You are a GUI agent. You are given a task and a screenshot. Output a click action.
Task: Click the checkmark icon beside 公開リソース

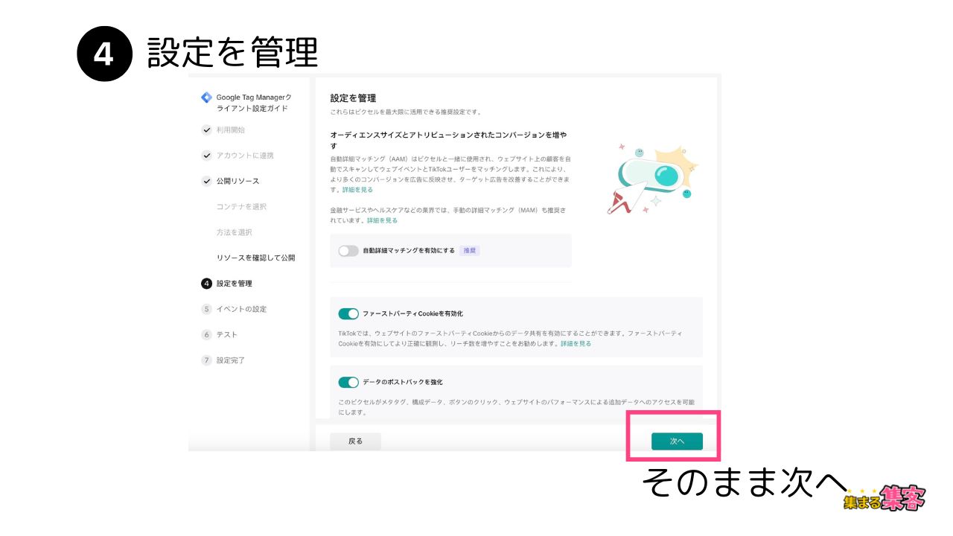pos(207,181)
